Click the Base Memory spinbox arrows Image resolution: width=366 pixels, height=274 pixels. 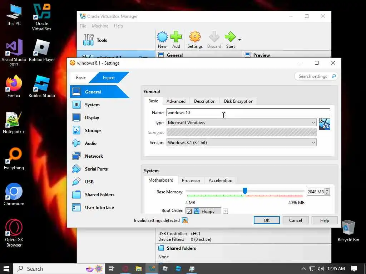pyautogui.click(x=327, y=192)
